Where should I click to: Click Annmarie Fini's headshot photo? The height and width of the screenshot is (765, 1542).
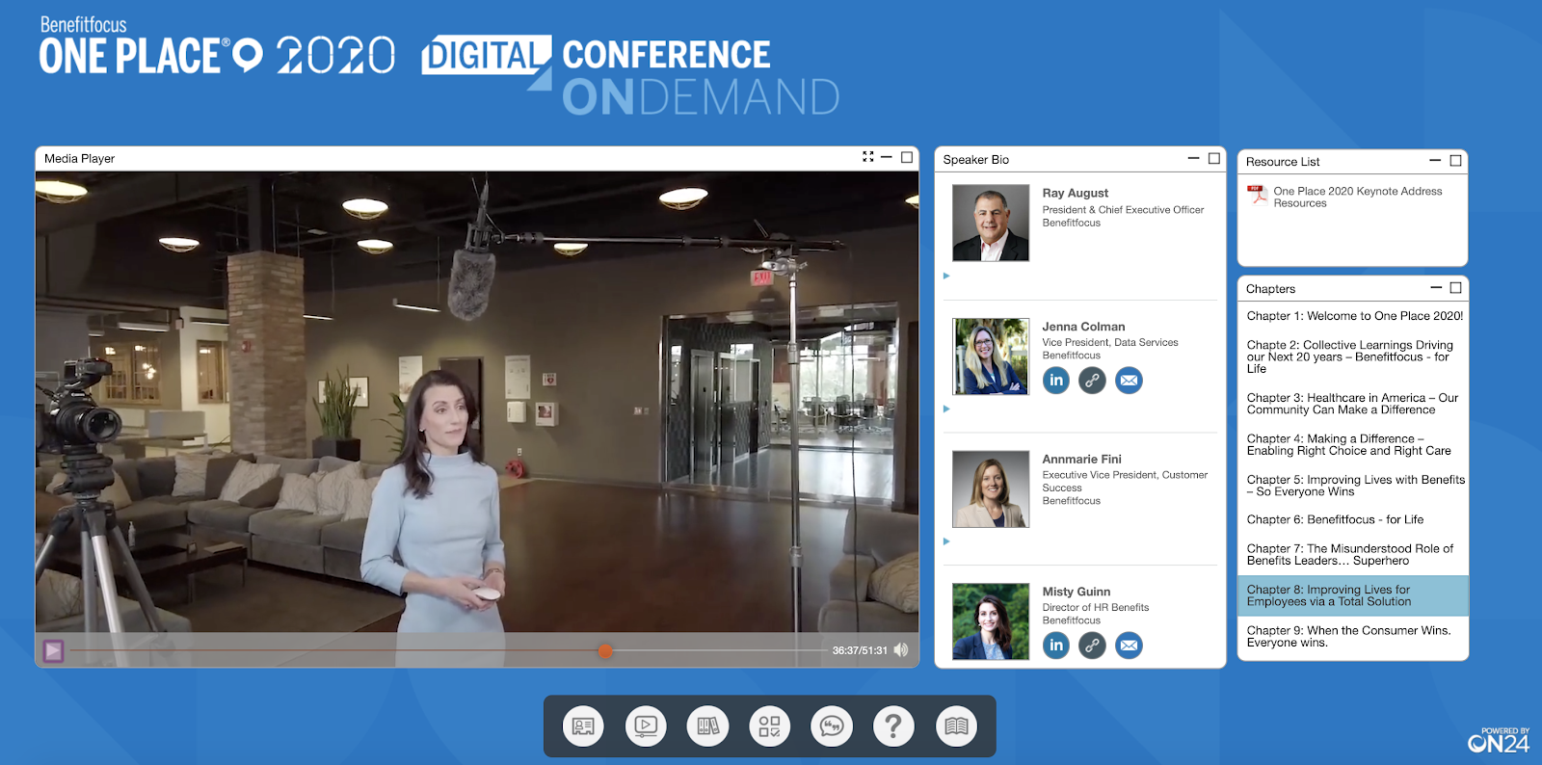[991, 488]
